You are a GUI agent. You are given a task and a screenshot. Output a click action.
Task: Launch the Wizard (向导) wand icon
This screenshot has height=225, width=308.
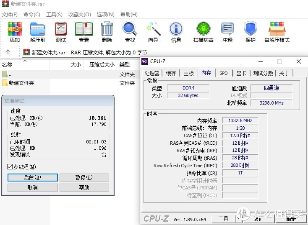[x=154, y=28]
